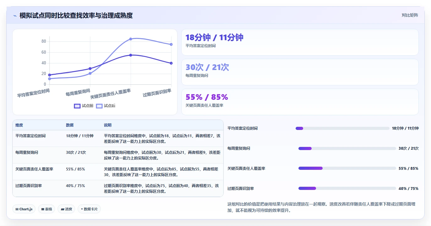Click the 试点后 data point at 75
Image resolution: width=431 pixels, height=226 pixels.
coord(171,44)
